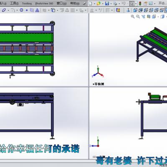167x167 pixels.
Task: Expand the Select tool dropdown arrow
Action: click(x=136, y=4)
